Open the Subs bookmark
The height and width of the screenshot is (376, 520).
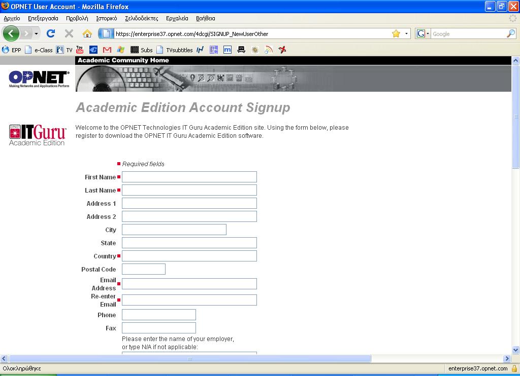[x=142, y=50]
